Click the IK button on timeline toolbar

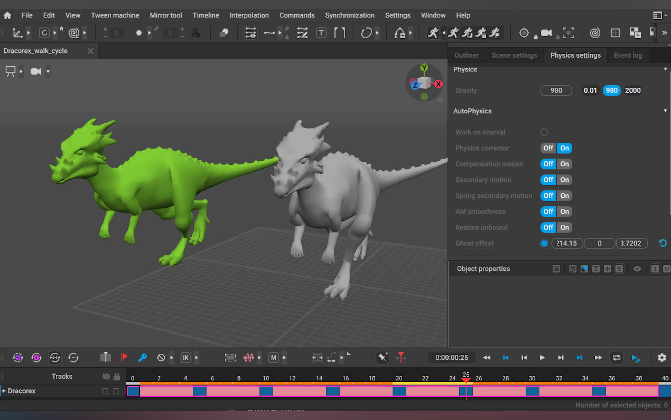185,358
